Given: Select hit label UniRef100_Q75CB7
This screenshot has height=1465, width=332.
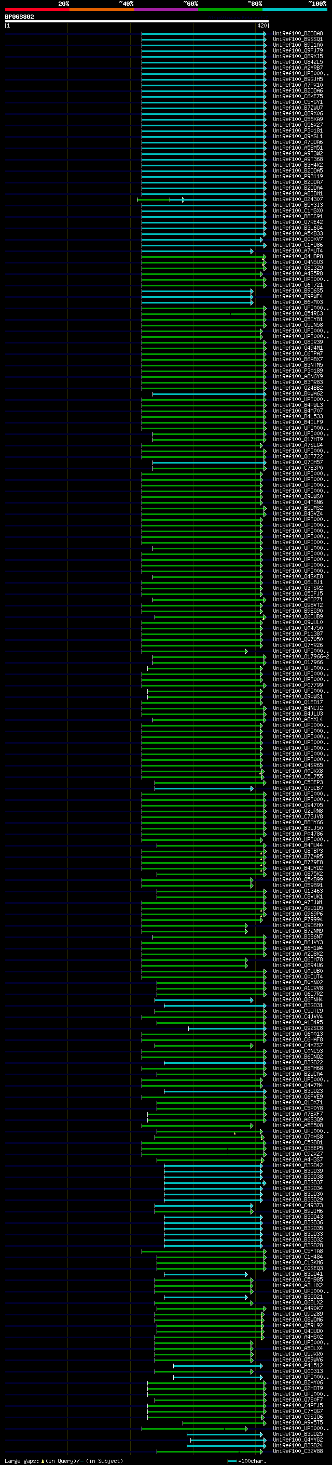Looking at the screenshot, I should pyautogui.click(x=297, y=788).
